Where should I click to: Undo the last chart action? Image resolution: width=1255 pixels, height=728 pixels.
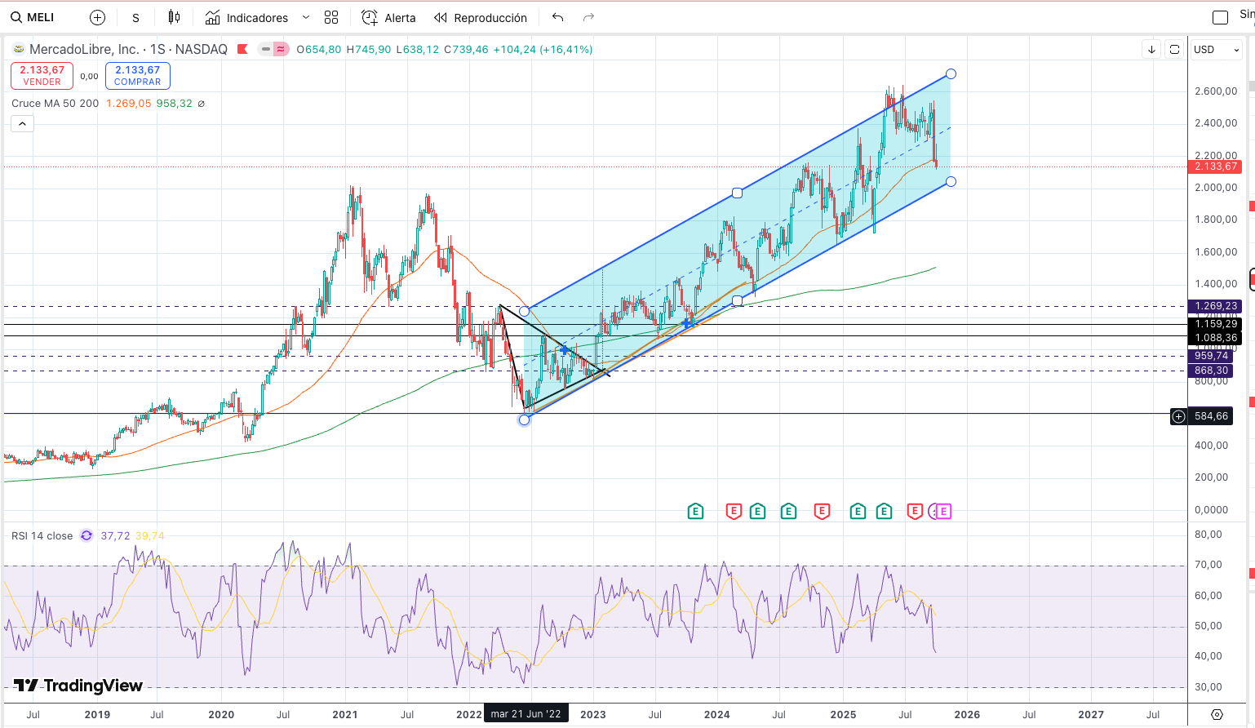coord(558,17)
